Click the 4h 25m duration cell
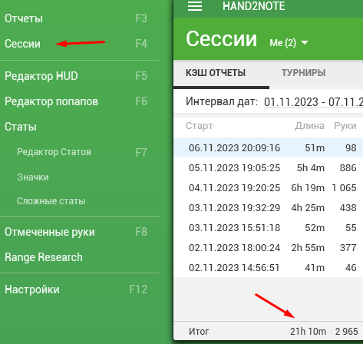The height and width of the screenshot is (344, 363). [x=308, y=207]
